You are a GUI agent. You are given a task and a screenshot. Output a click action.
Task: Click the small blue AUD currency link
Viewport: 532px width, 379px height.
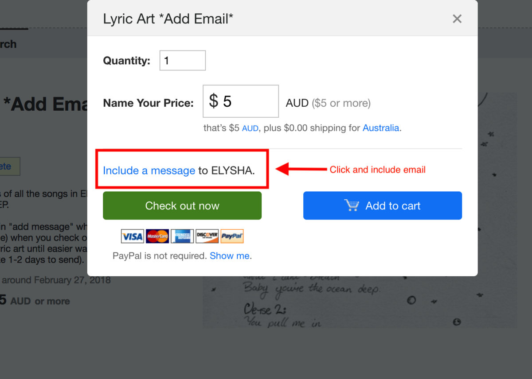(250, 128)
